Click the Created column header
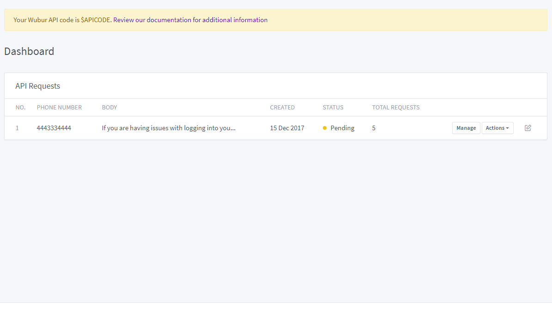Image resolution: width=552 pixels, height=320 pixels. (x=282, y=108)
